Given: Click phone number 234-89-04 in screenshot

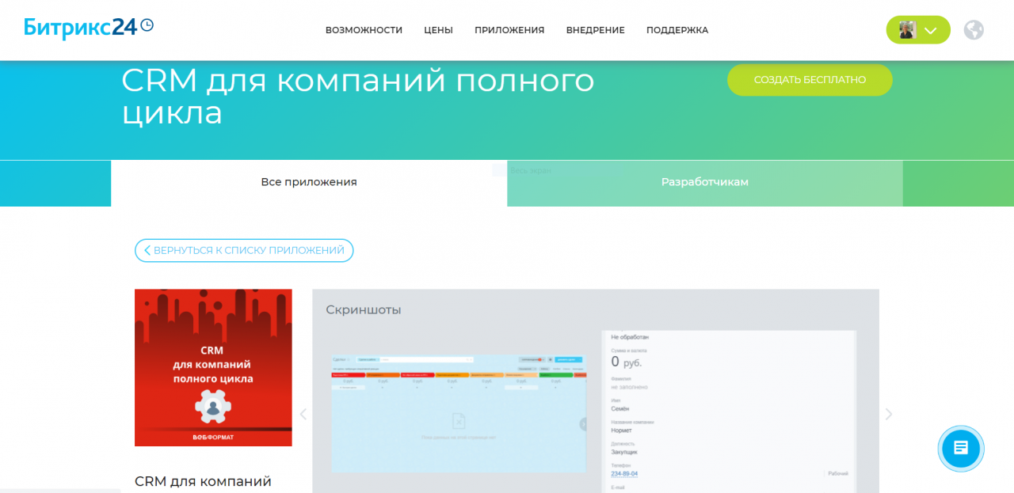Looking at the screenshot, I should click(624, 473).
